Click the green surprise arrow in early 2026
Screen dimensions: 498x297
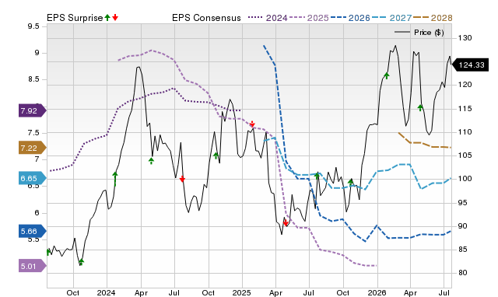pyautogui.click(x=387, y=75)
